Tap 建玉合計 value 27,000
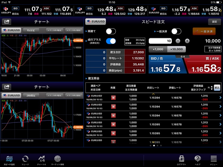Screen dimensions: 223x167 coord(135,52)
